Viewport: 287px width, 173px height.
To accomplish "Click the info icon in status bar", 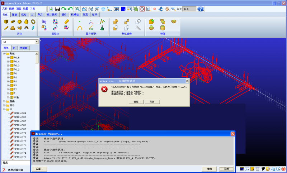I will tap(278, 169).
